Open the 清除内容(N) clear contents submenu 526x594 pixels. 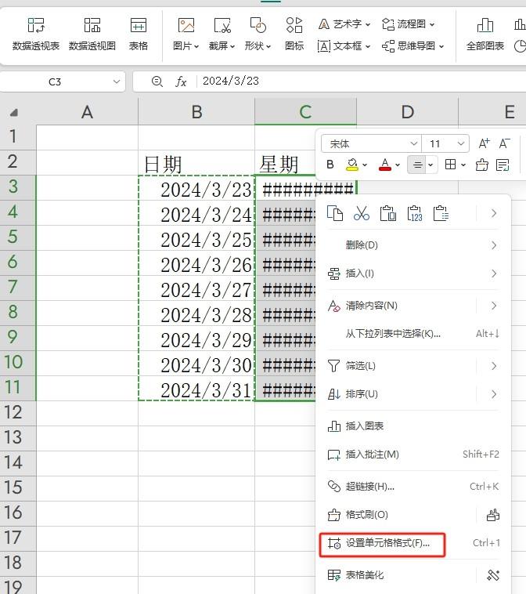[413, 306]
